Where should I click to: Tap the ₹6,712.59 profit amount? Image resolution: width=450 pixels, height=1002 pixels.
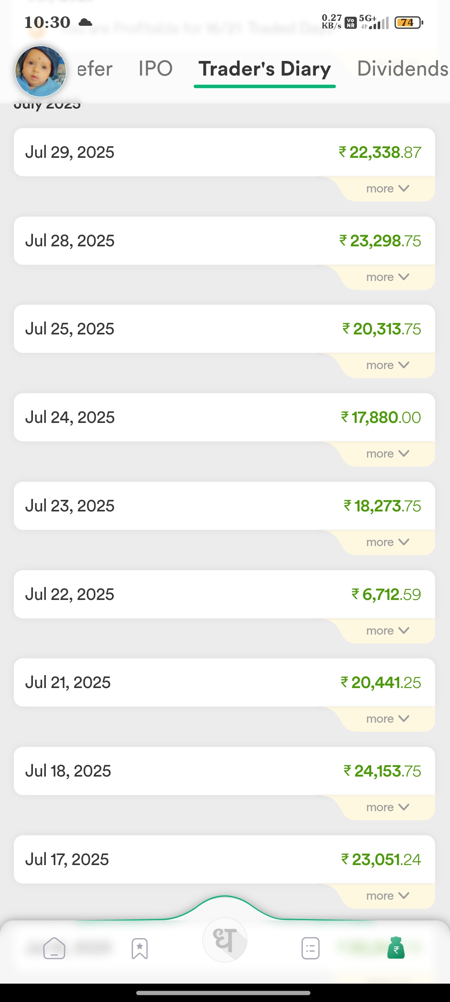(386, 595)
